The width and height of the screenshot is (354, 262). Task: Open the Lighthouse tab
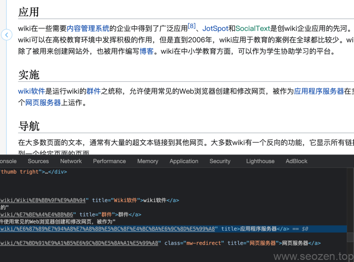pyautogui.click(x=260, y=161)
